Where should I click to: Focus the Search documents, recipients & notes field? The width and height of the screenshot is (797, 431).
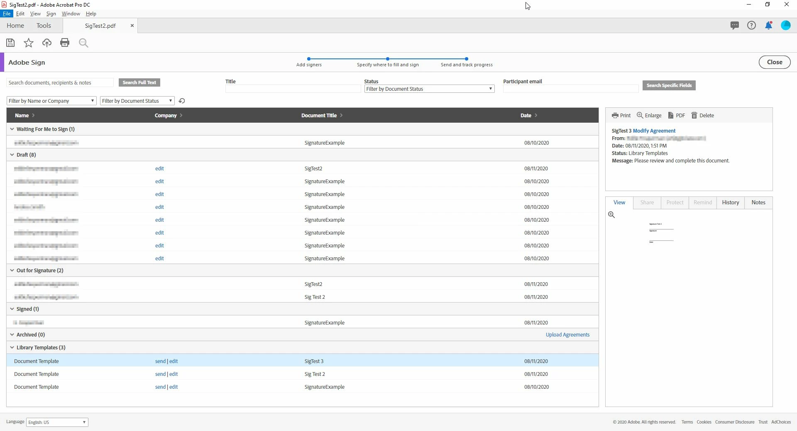(60, 82)
